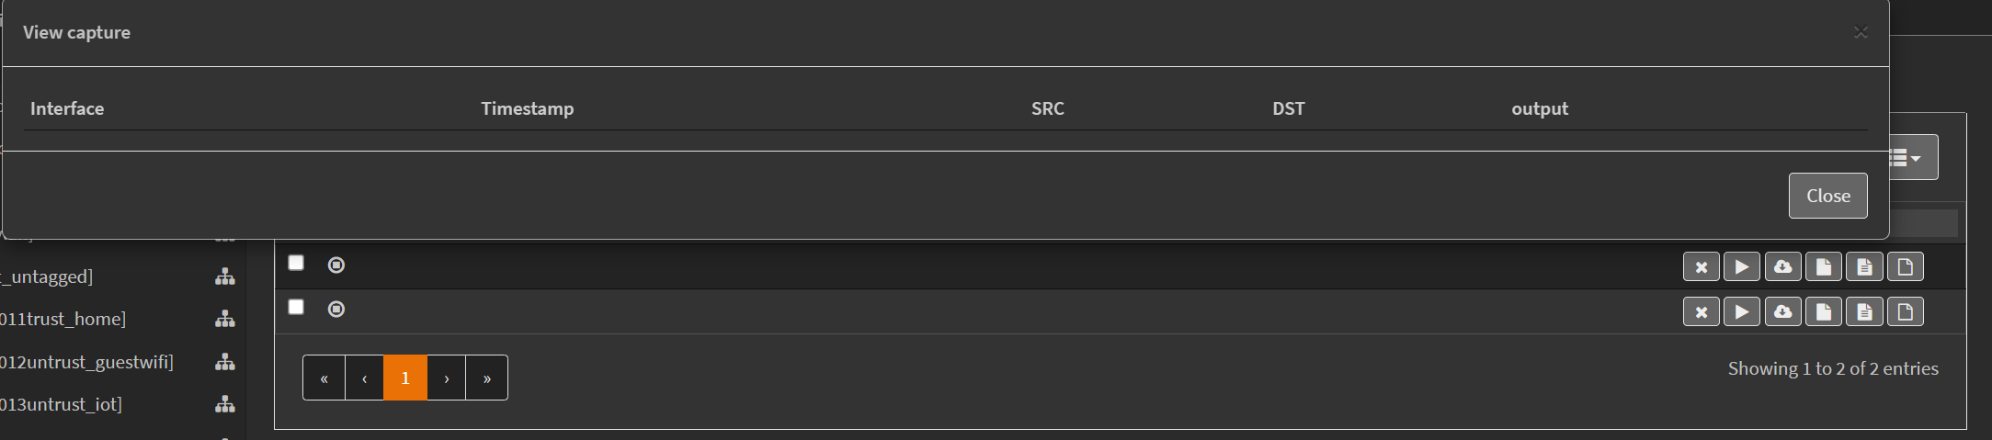
Task: Go to the next page with the › button
Action: pyautogui.click(x=447, y=378)
